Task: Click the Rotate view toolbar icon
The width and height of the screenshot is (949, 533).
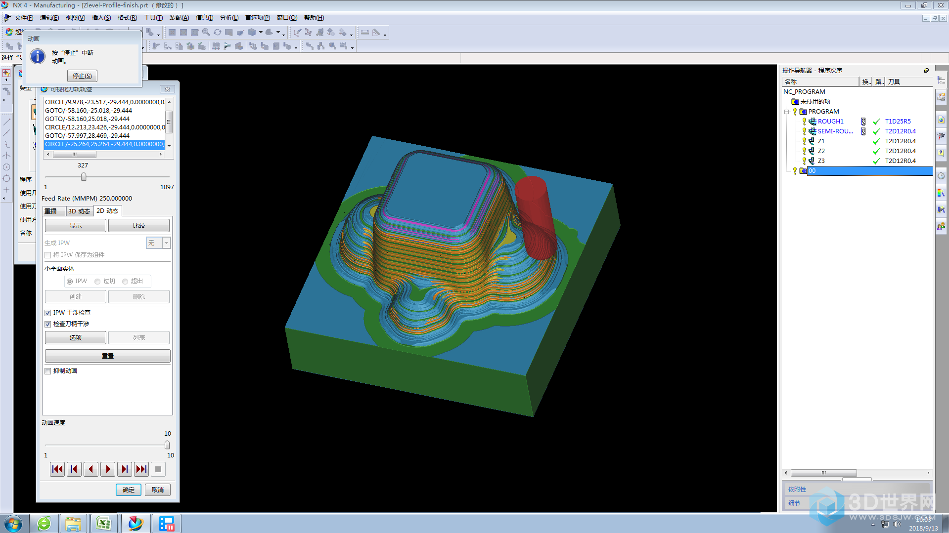Action: coord(217,32)
